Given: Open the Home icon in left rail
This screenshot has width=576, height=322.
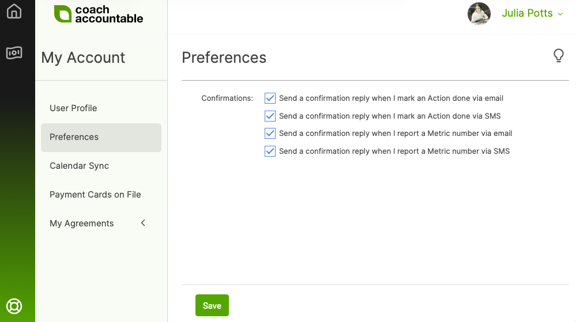Looking at the screenshot, I should 14,12.
